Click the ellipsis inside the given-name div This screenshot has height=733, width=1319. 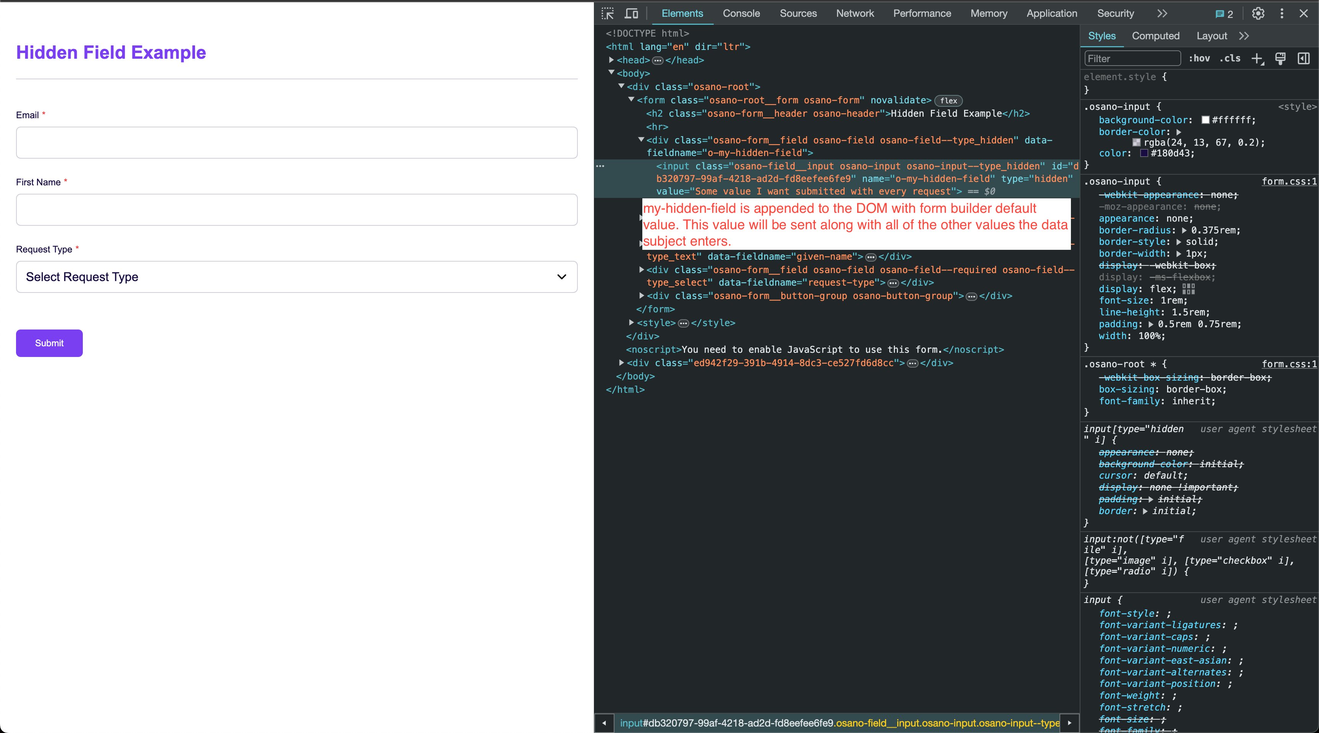point(871,257)
